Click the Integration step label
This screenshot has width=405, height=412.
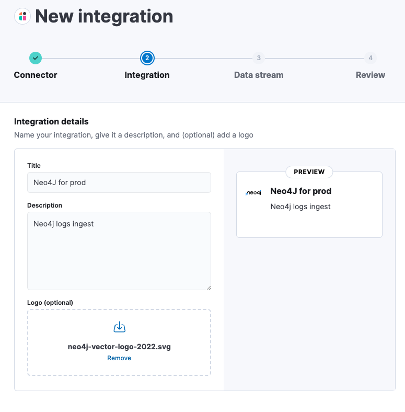147,75
